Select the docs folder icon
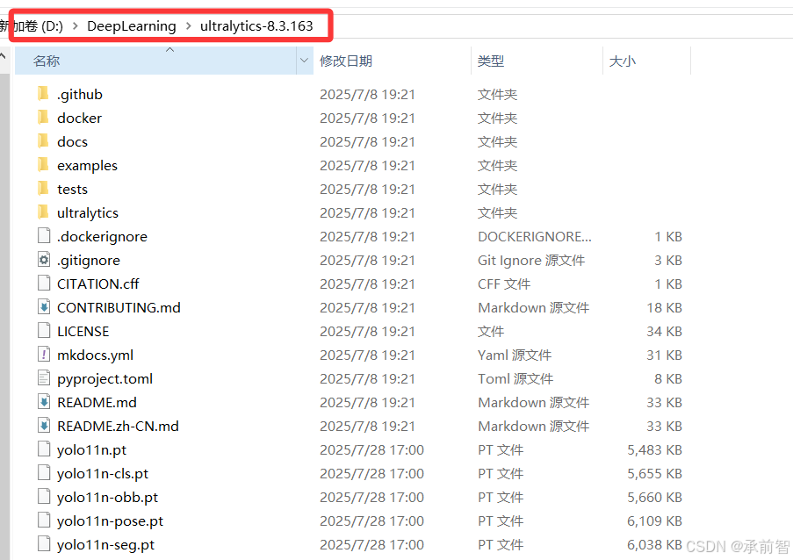793x560 pixels. tap(44, 141)
